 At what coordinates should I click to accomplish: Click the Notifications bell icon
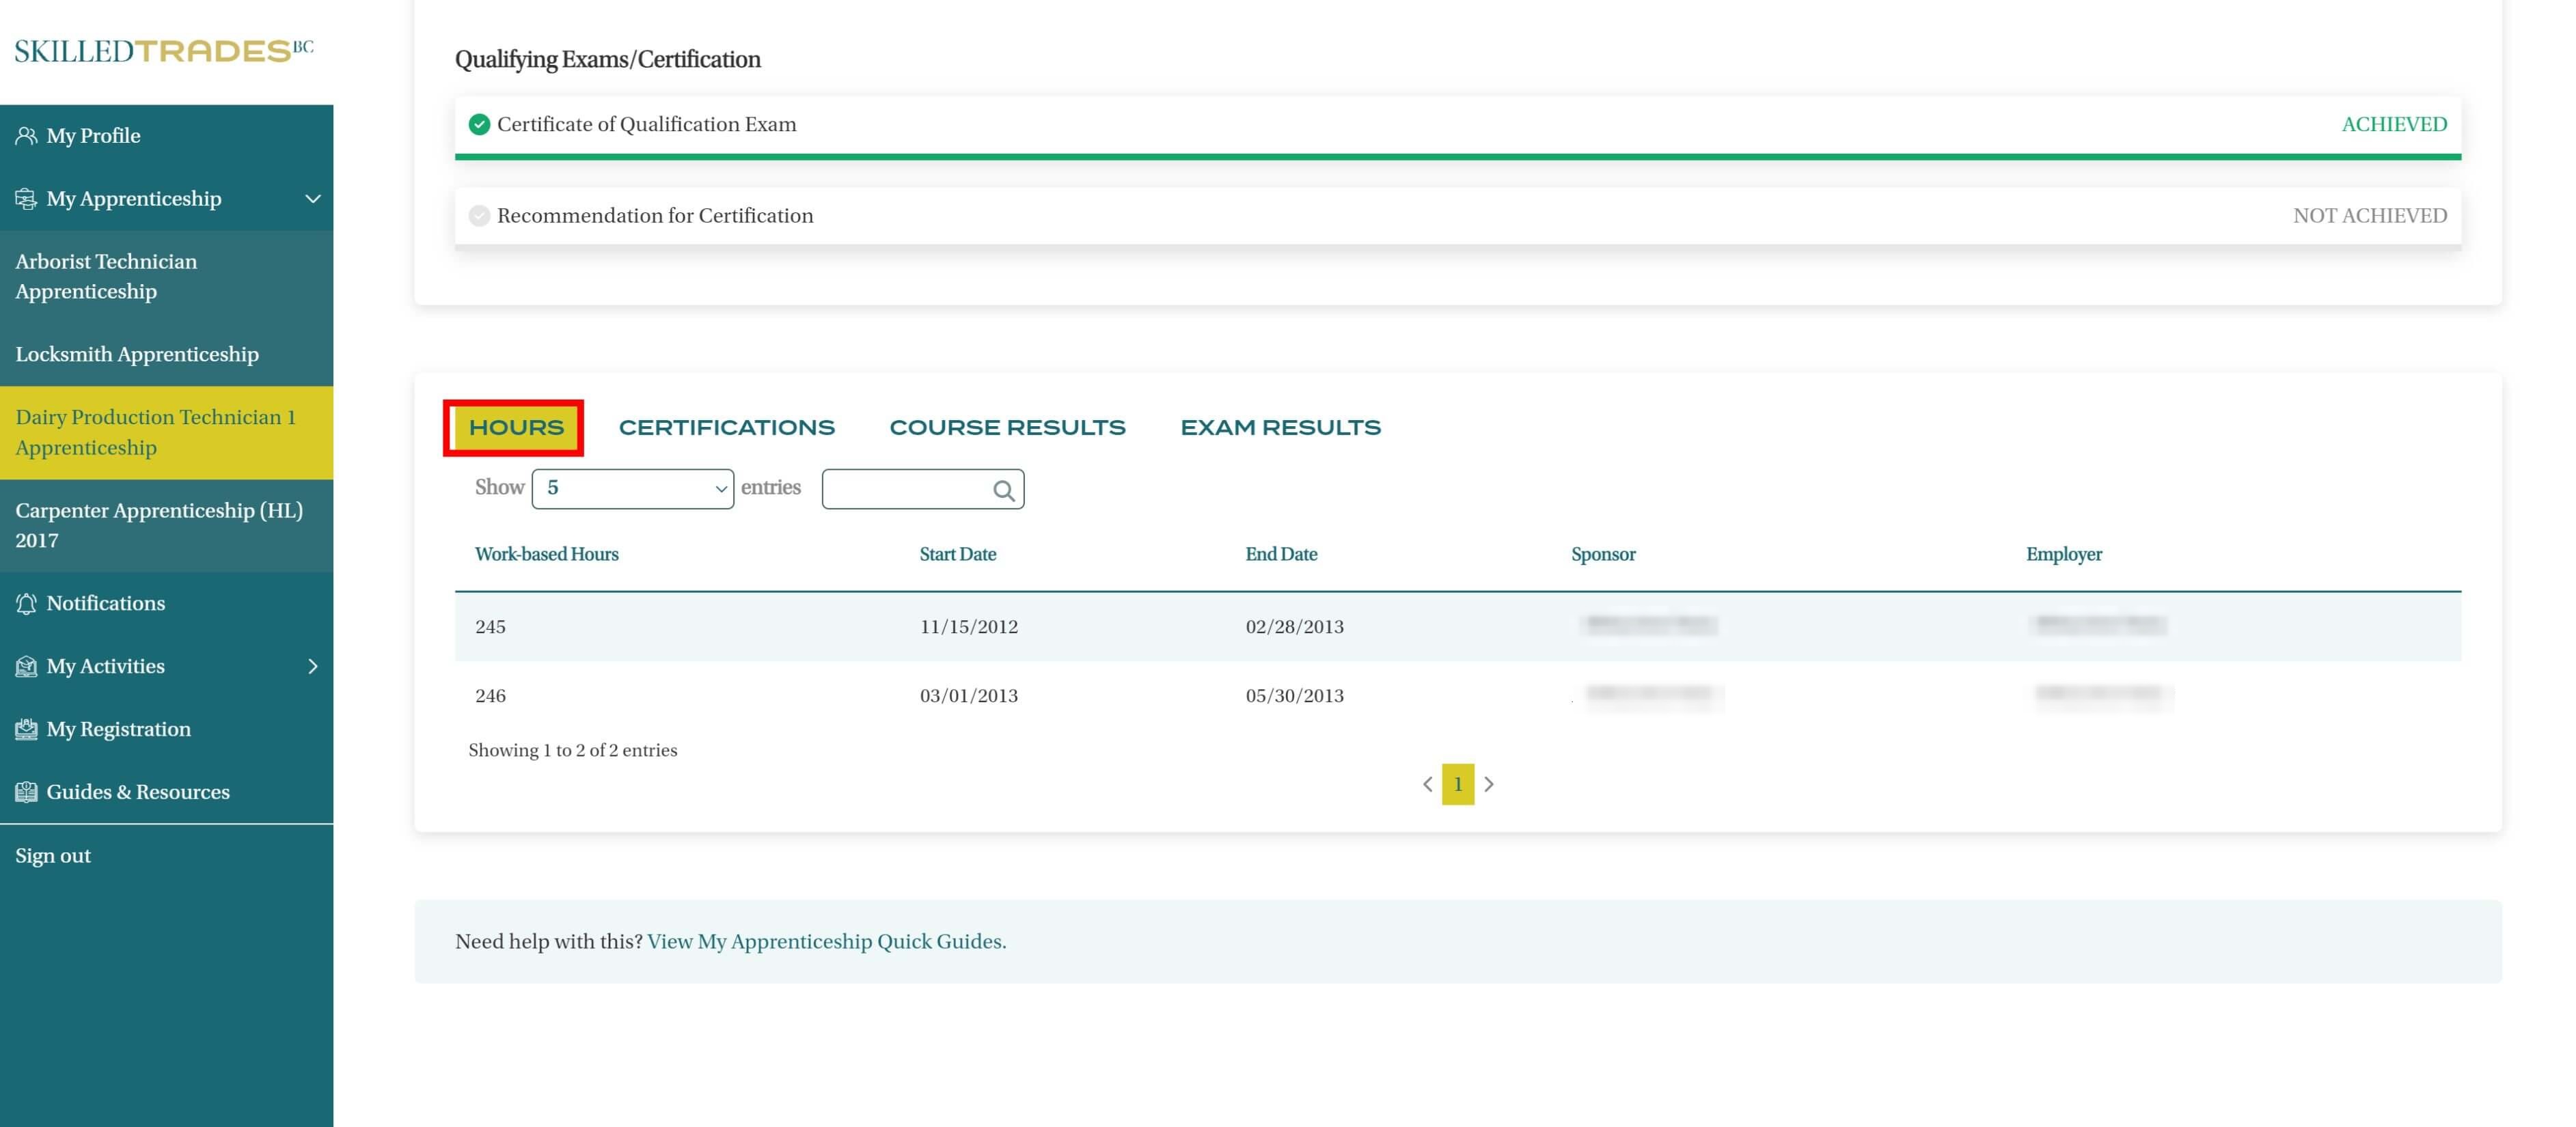click(26, 604)
